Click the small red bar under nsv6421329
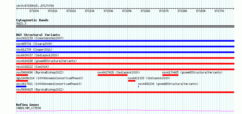The image size is (242, 114). 132,81
